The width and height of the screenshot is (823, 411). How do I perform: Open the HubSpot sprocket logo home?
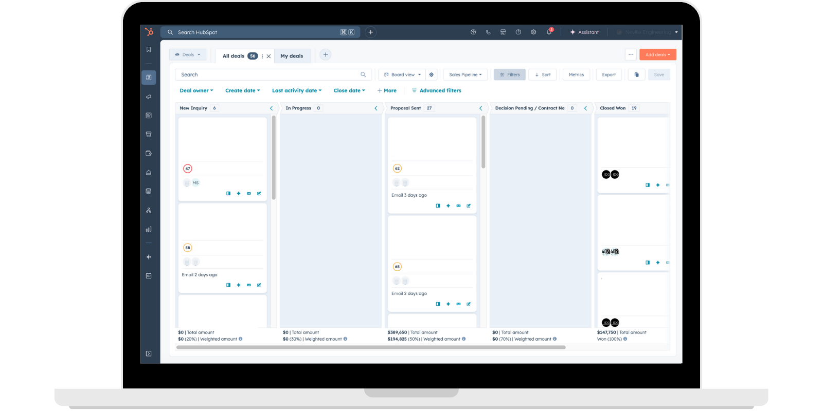(x=149, y=32)
